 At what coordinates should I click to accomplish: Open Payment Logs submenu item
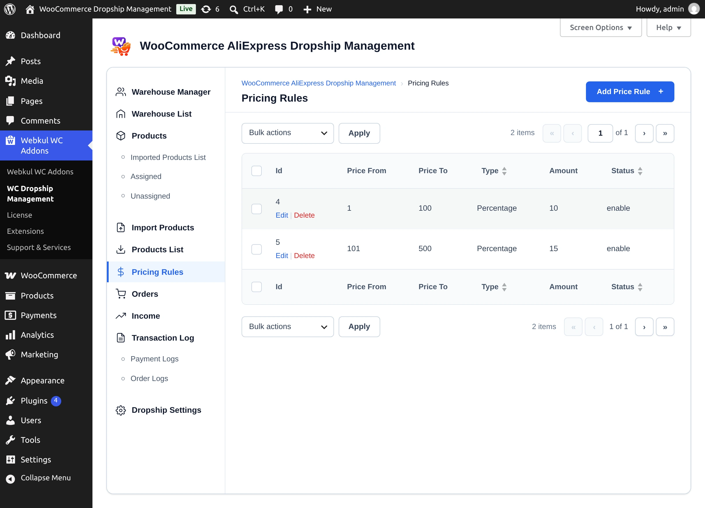[154, 359]
